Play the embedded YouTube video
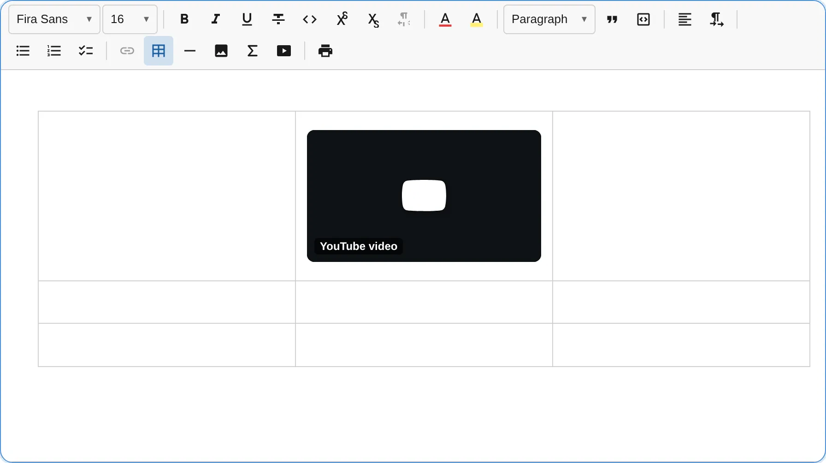Screen dimensions: 826x463 tap(424, 196)
